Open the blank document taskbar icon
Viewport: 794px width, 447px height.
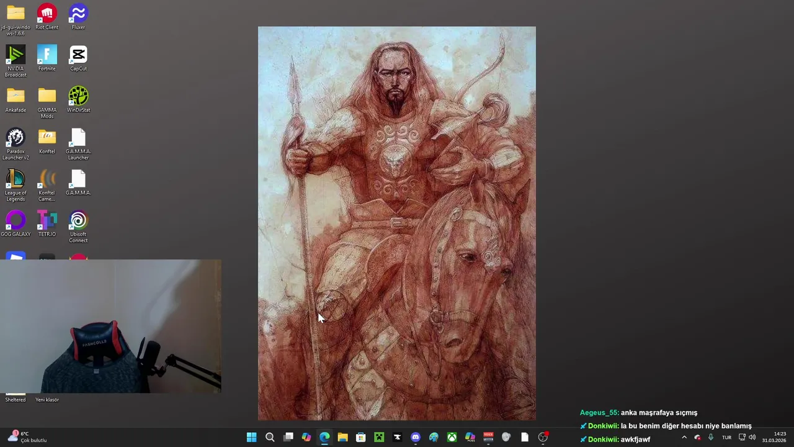coord(524,437)
